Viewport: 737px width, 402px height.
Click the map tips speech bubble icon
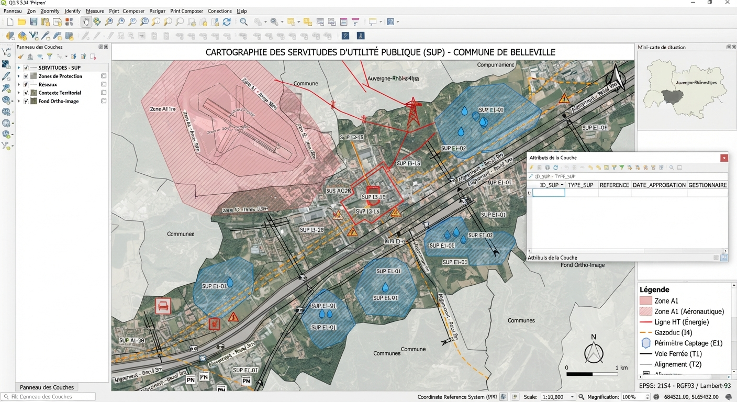click(373, 22)
